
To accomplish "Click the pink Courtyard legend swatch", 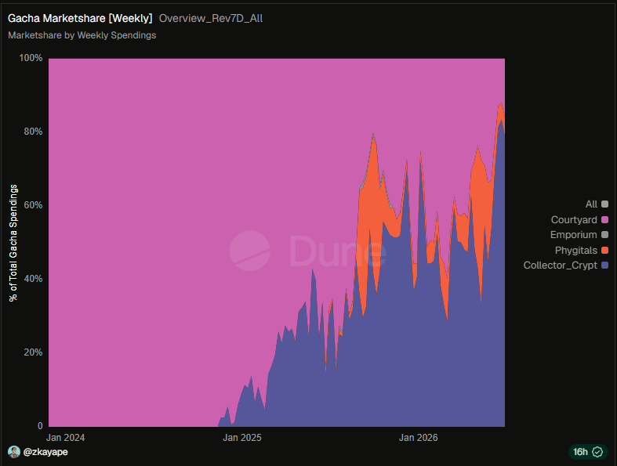I will (x=604, y=219).
